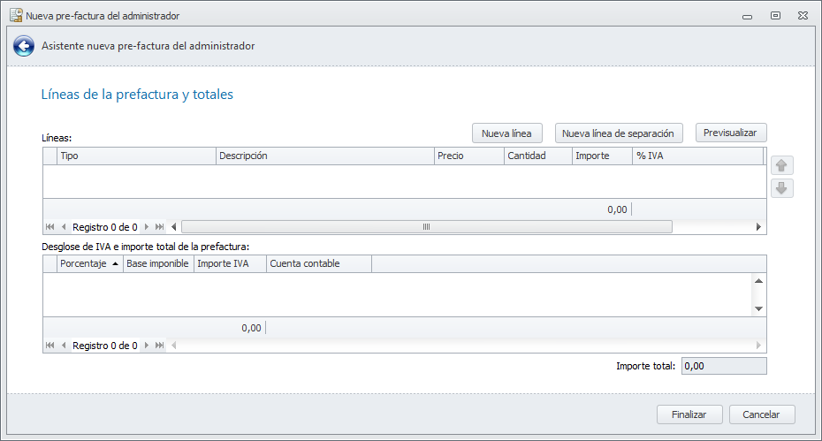Sort by the Importe column header
Image resolution: width=822 pixels, height=441 pixels.
tap(602, 156)
